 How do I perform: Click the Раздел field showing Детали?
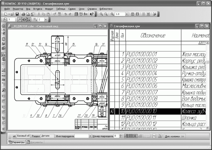pos(47,136)
